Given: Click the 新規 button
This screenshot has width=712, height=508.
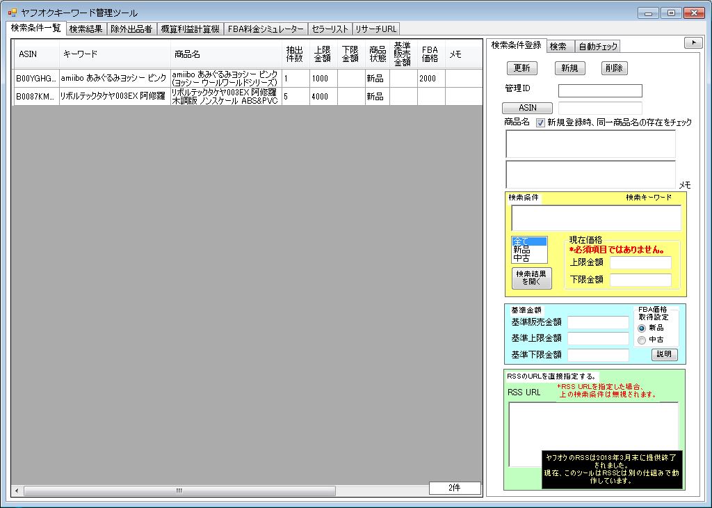Looking at the screenshot, I should coord(569,68).
